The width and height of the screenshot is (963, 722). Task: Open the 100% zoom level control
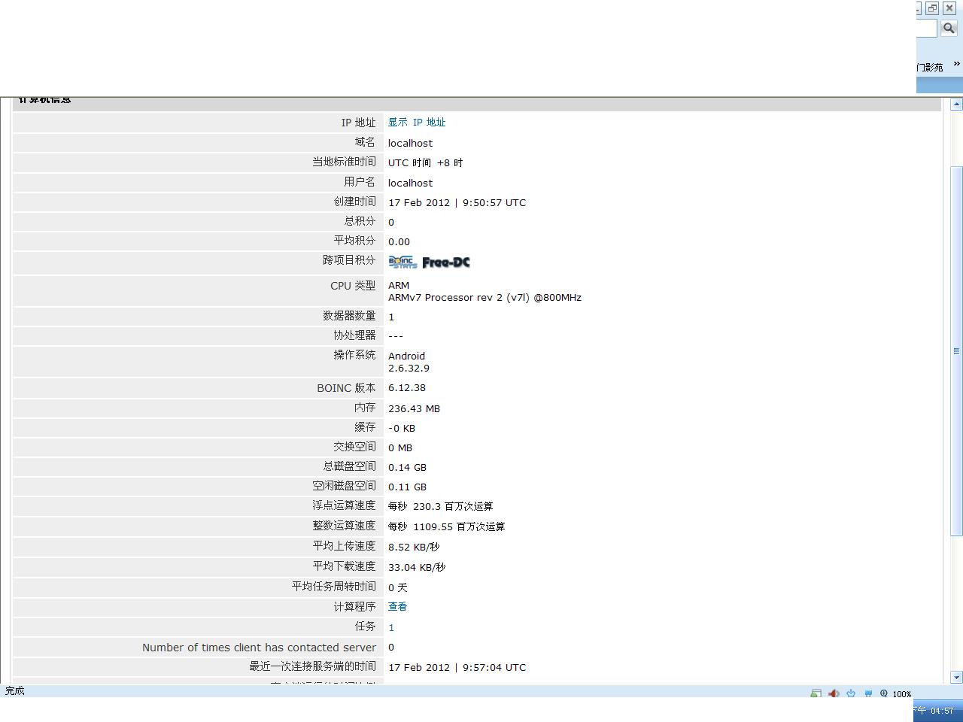pos(902,694)
